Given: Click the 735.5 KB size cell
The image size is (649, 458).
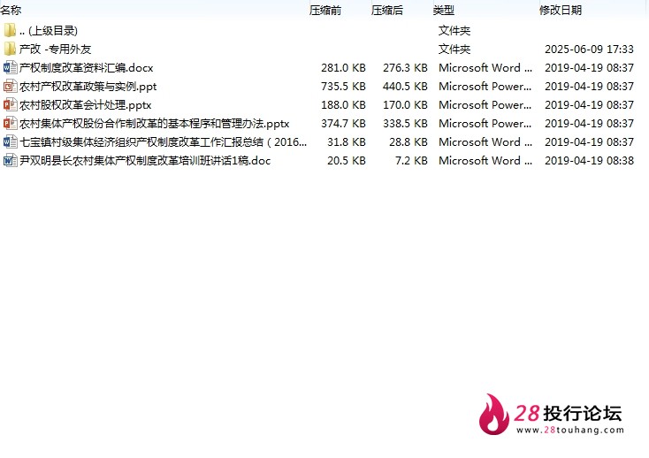Looking at the screenshot, I should [344, 87].
